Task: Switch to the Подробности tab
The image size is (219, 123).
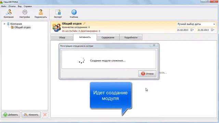Action: tap(131, 38)
